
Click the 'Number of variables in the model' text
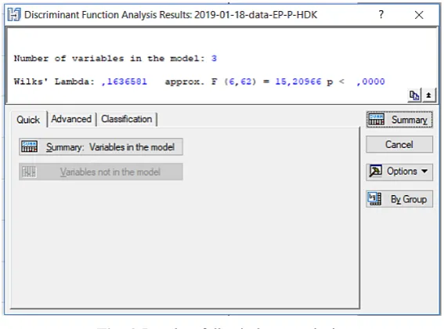click(x=110, y=59)
